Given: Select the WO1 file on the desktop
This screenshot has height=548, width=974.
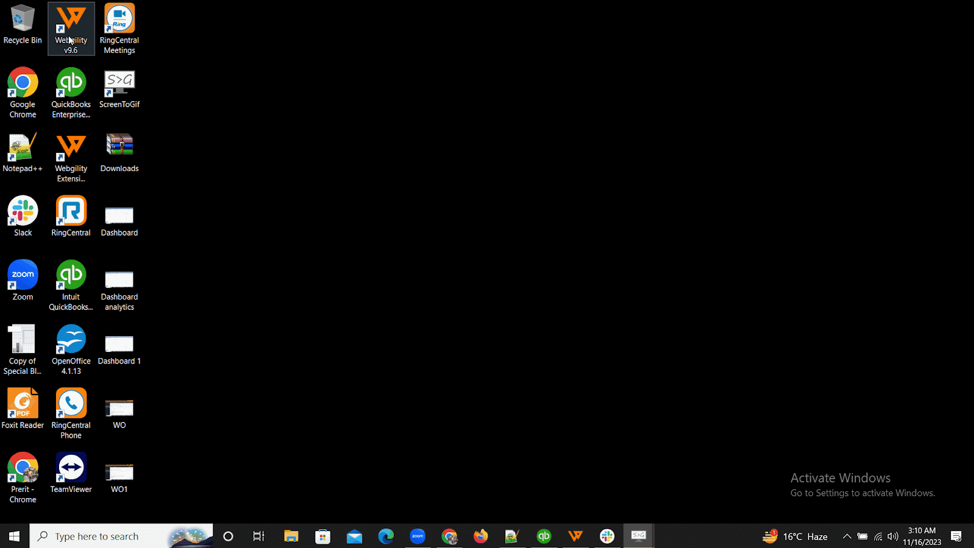Looking at the screenshot, I should pos(119,472).
